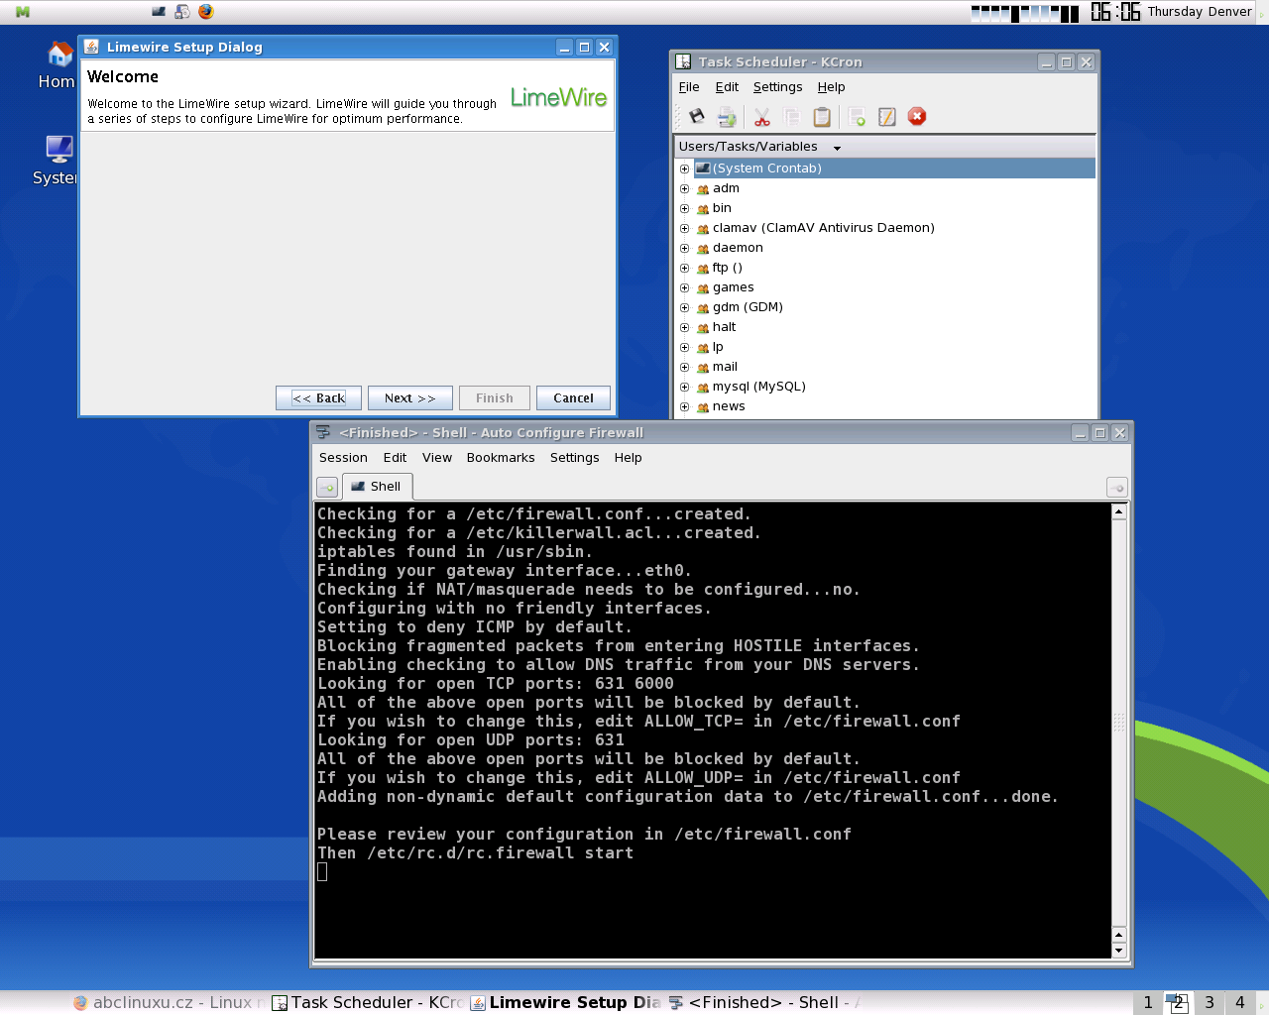Click the Copy icon in KCron toolbar
This screenshot has height=1015, width=1269.
[792, 117]
